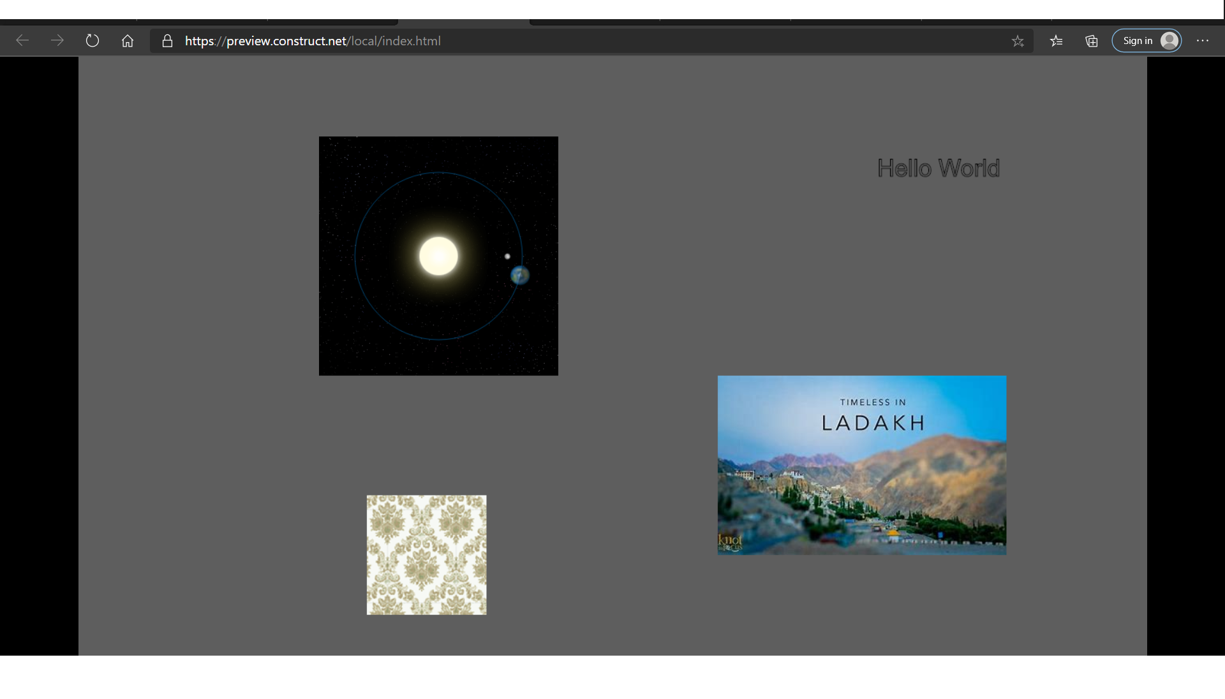Image resolution: width=1225 pixels, height=699 pixels.
Task: Navigate forward using the forward arrow
Action: pos(57,40)
